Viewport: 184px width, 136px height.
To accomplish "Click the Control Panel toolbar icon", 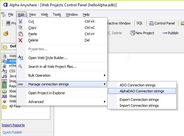I will click(x=151, y=23).
